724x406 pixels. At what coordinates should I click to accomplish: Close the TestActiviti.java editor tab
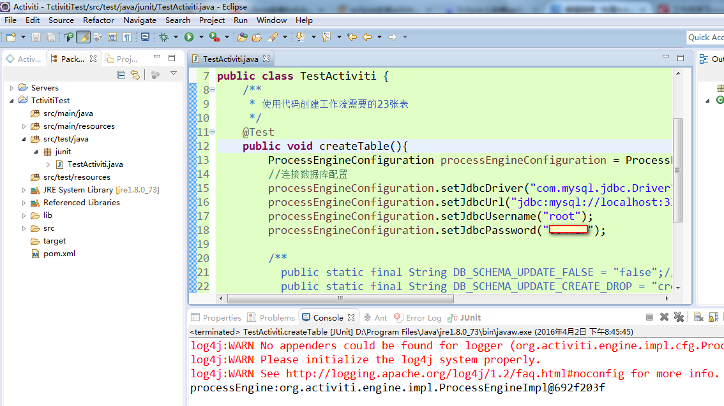(266, 59)
